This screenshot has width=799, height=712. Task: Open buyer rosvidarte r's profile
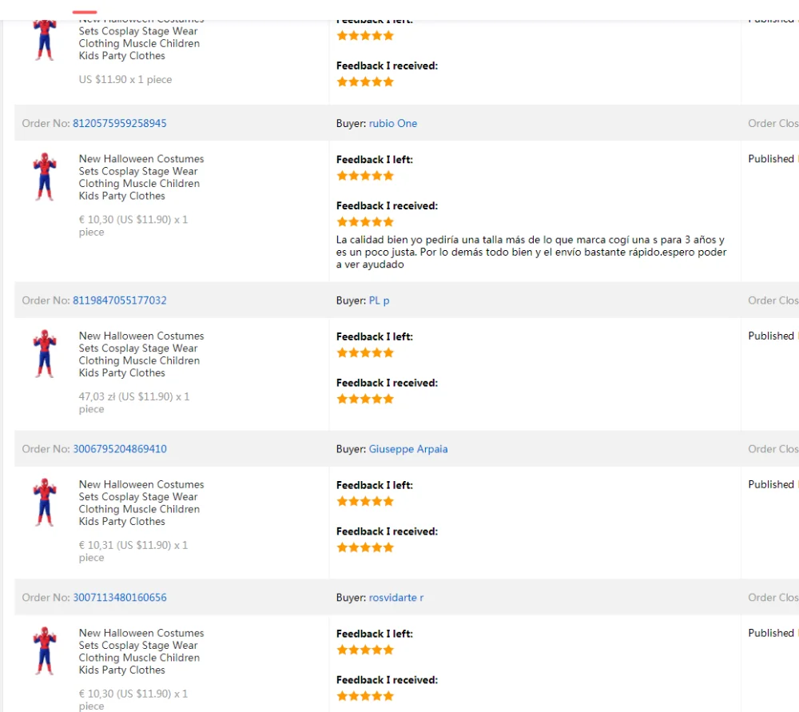click(x=396, y=598)
